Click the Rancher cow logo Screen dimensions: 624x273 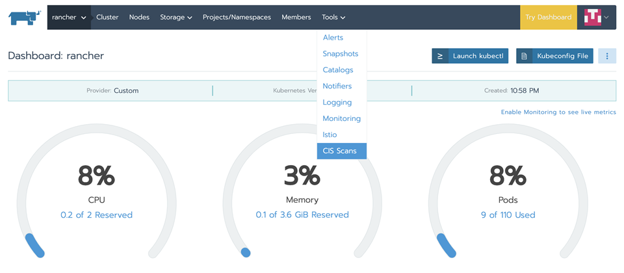(x=25, y=18)
